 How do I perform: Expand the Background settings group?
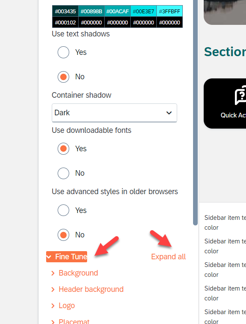(78, 273)
